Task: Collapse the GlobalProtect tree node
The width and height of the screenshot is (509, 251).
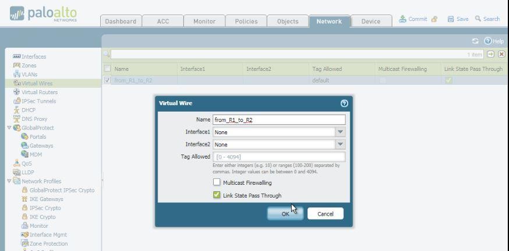Action: tap(9, 128)
